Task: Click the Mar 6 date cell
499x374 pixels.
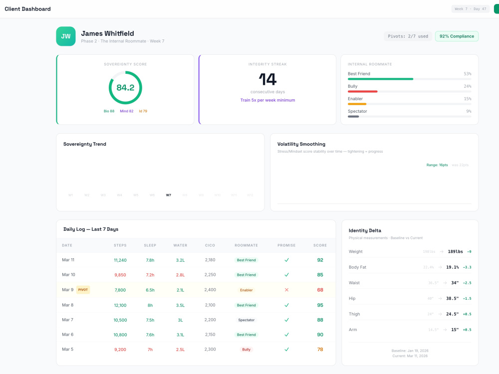Action: click(x=67, y=335)
